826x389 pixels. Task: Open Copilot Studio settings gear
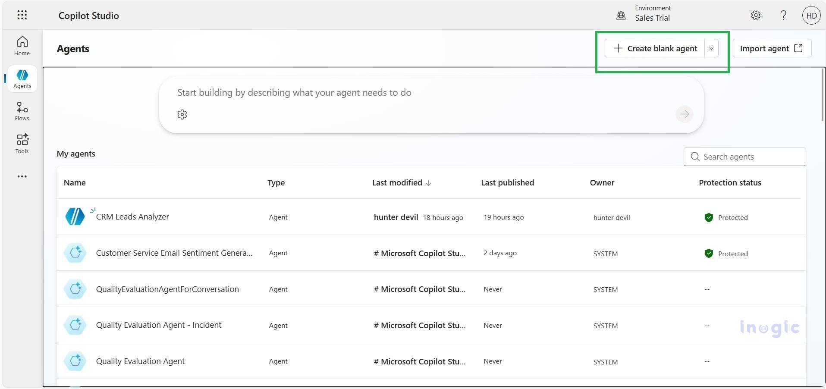(x=756, y=15)
